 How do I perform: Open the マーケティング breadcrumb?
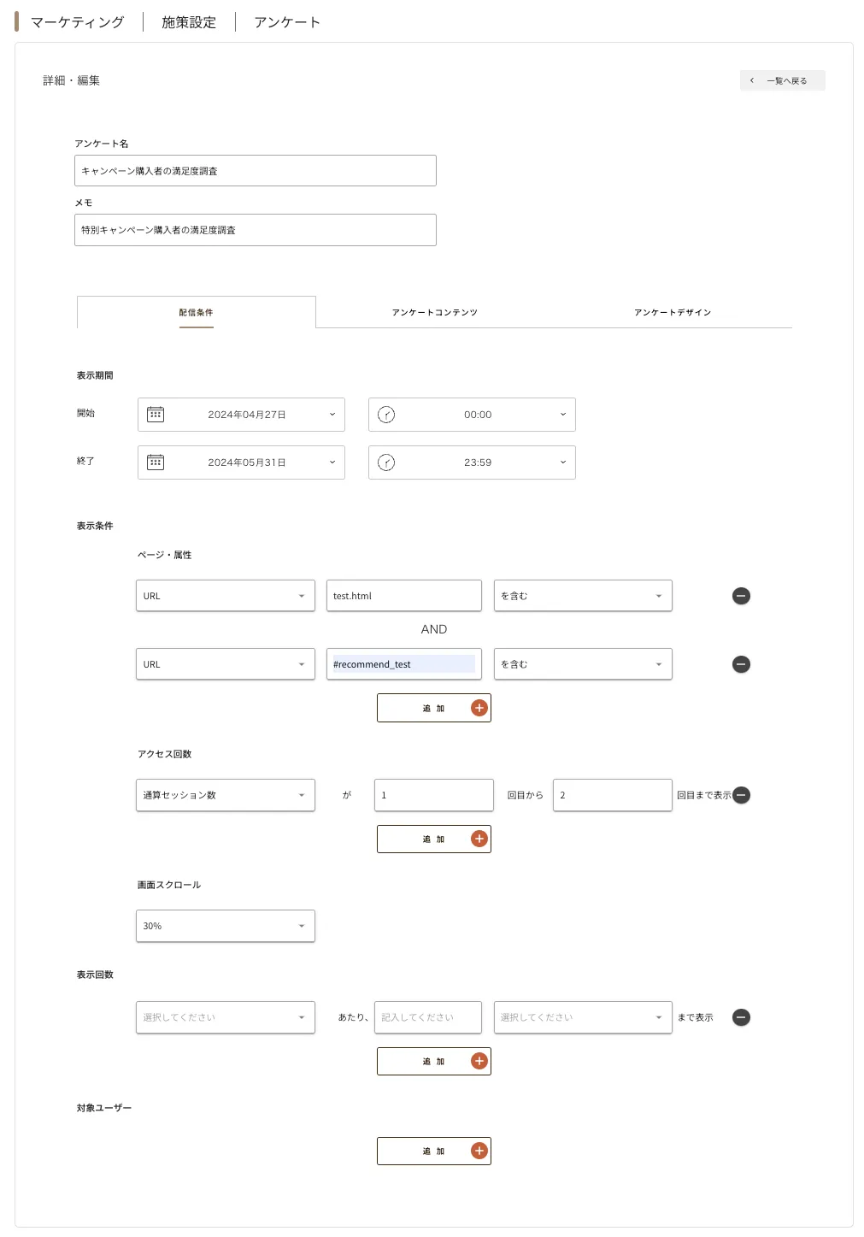coord(78,22)
